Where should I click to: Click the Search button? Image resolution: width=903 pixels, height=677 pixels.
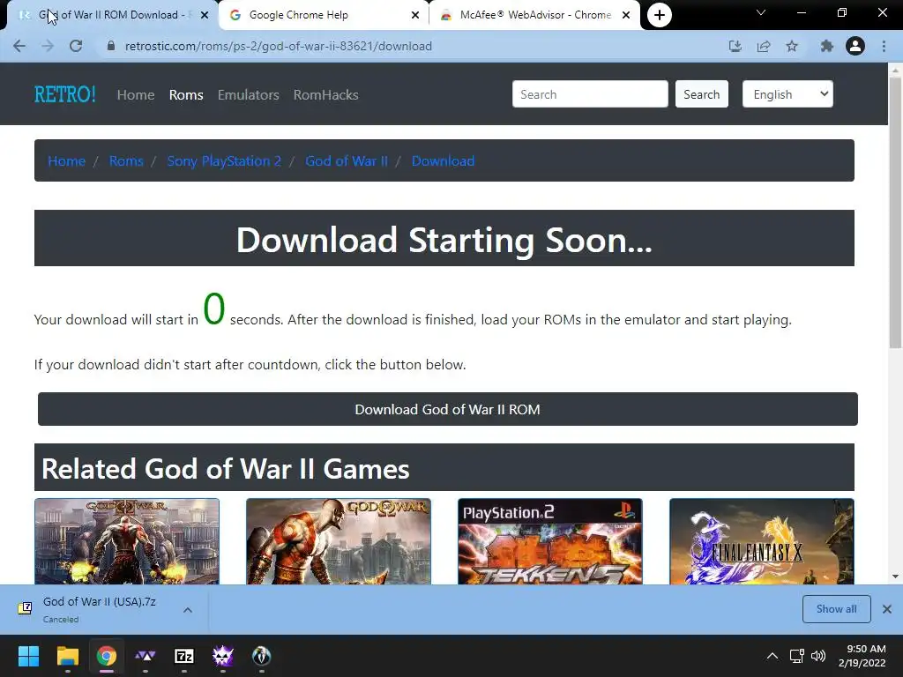[x=701, y=93]
